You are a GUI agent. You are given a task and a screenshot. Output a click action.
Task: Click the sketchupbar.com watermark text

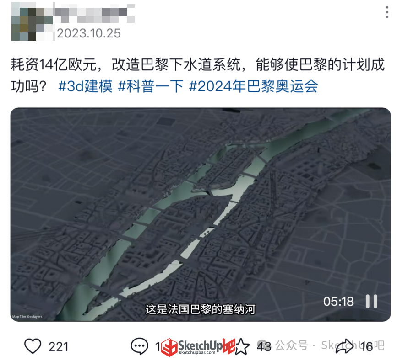pyautogui.click(x=197, y=353)
